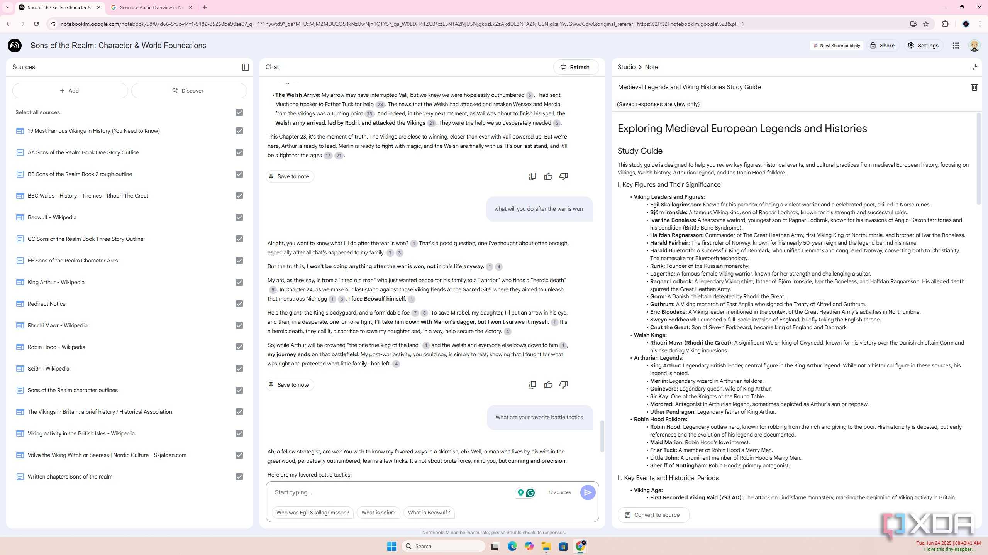Toggle the Select all sources checkbox
This screenshot has height=555, width=988.
point(239,112)
